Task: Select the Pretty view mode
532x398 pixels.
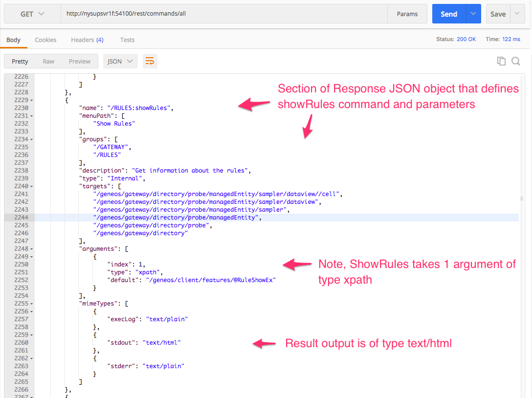Action: 20,61
